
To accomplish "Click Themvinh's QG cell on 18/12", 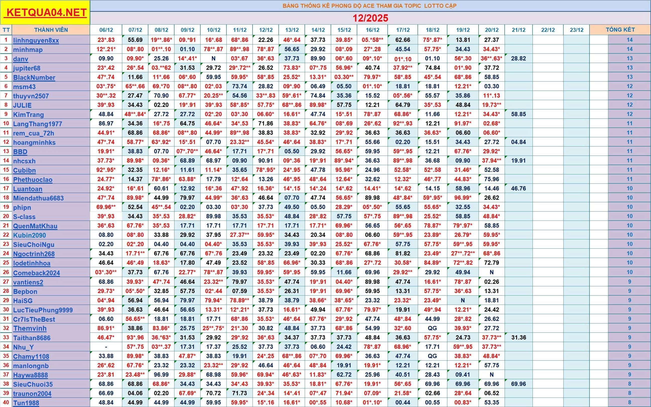I will (x=432, y=328).
